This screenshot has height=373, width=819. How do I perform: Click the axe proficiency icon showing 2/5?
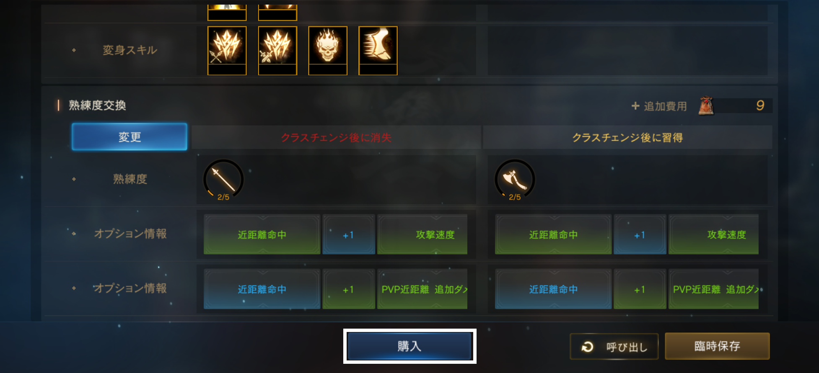click(x=515, y=180)
